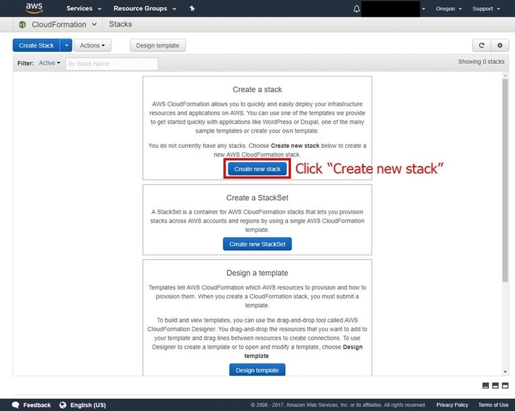Click the Create a StackSet heading
Viewport: 515px width, 411px height.
[x=257, y=197]
